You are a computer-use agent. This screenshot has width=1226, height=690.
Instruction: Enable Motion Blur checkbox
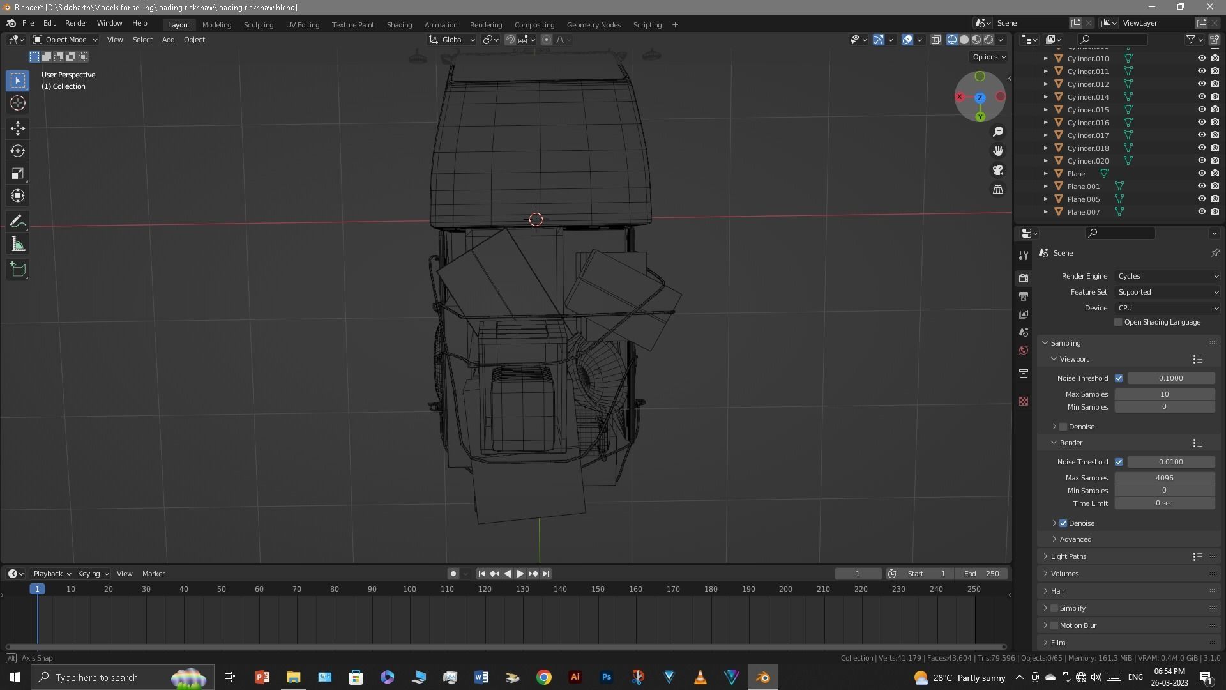[x=1054, y=625]
